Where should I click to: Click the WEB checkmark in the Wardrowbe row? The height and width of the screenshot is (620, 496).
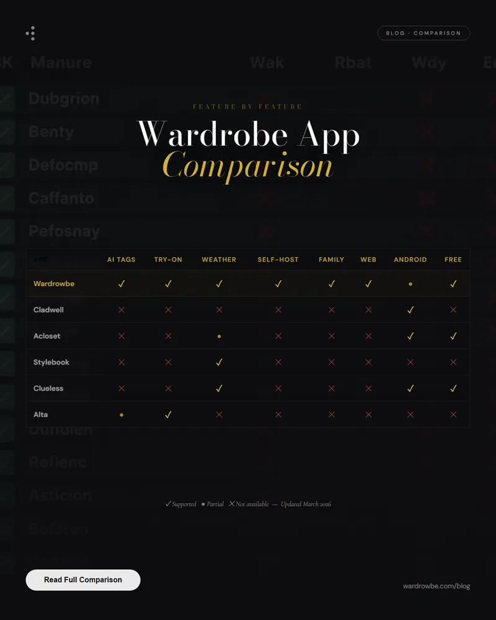tap(368, 283)
